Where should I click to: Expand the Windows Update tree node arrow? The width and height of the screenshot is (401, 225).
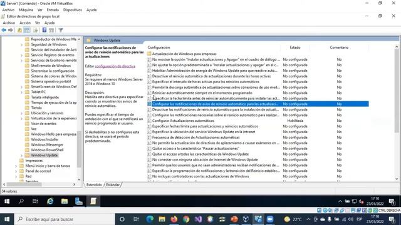(22, 156)
